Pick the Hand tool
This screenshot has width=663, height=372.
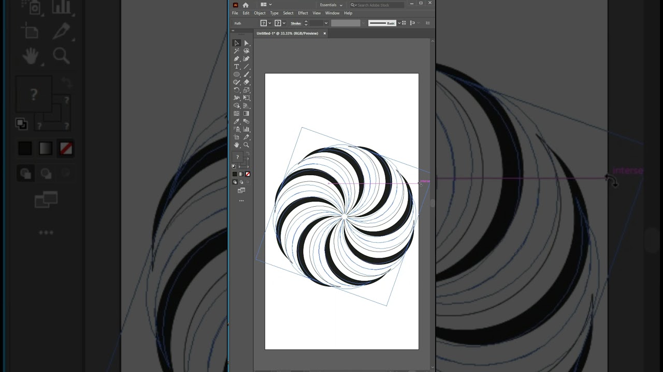(237, 145)
